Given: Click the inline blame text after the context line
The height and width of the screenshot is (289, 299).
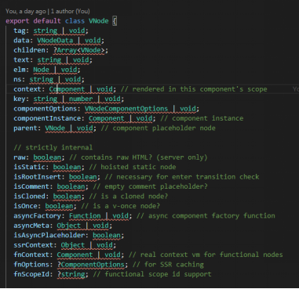Looking at the screenshot, I should 296,89.
